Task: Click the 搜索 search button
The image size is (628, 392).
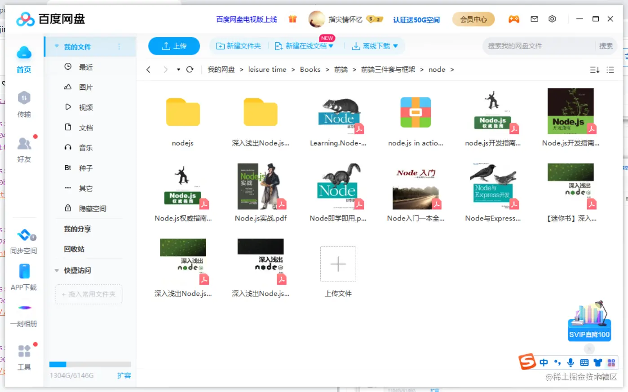Action: click(x=606, y=46)
